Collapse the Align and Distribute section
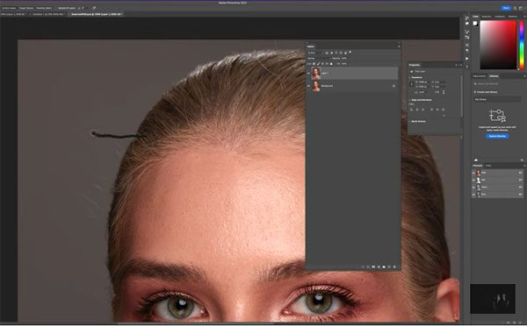 tap(409, 100)
